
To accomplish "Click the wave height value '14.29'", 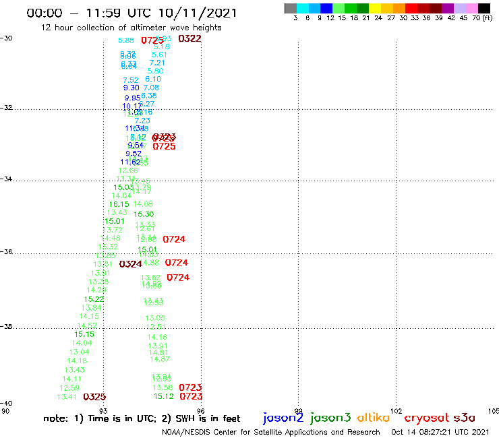I will tap(96, 290).
